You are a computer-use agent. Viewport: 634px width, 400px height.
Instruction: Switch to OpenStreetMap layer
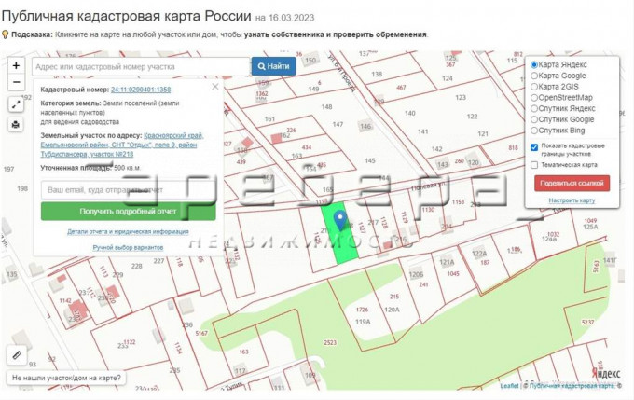(534, 97)
